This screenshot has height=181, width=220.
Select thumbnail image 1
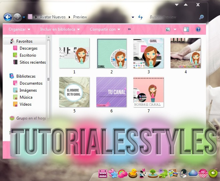click(74, 53)
